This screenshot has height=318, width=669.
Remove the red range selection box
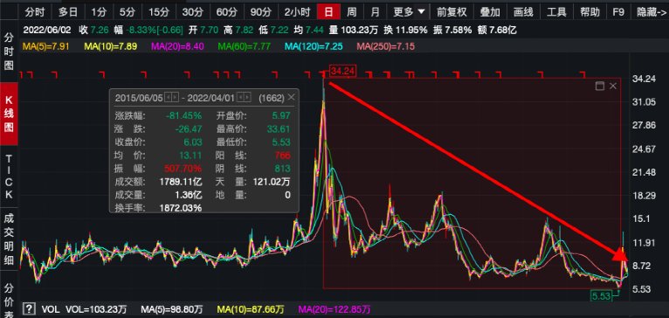613,86
